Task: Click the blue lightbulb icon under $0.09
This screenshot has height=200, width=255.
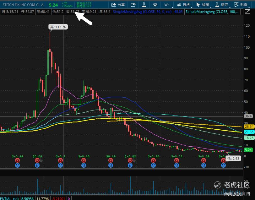Action: tap(37, 165)
